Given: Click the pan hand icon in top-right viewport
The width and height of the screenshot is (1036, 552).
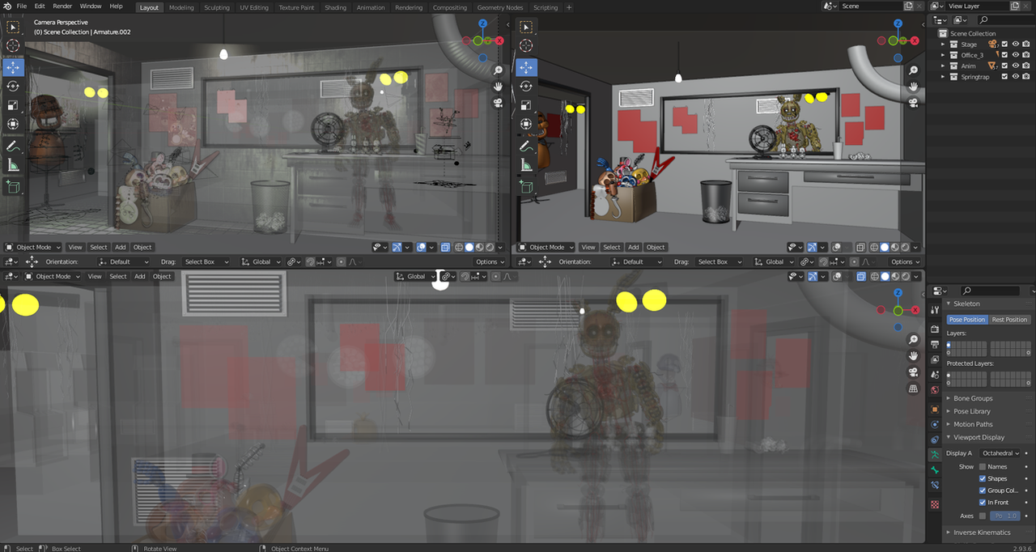Looking at the screenshot, I should 913,87.
